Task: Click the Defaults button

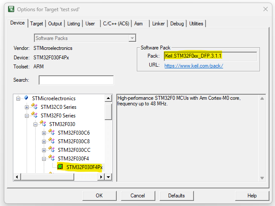Action: 176,196
